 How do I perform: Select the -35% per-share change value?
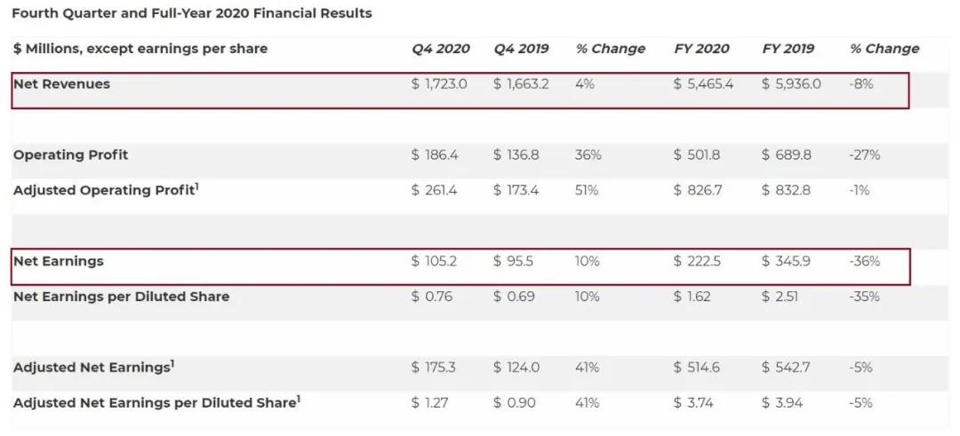point(864,297)
